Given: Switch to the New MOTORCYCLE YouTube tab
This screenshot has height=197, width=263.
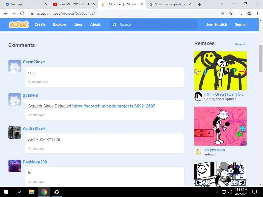Looking at the screenshot, I should [x=74, y=4].
